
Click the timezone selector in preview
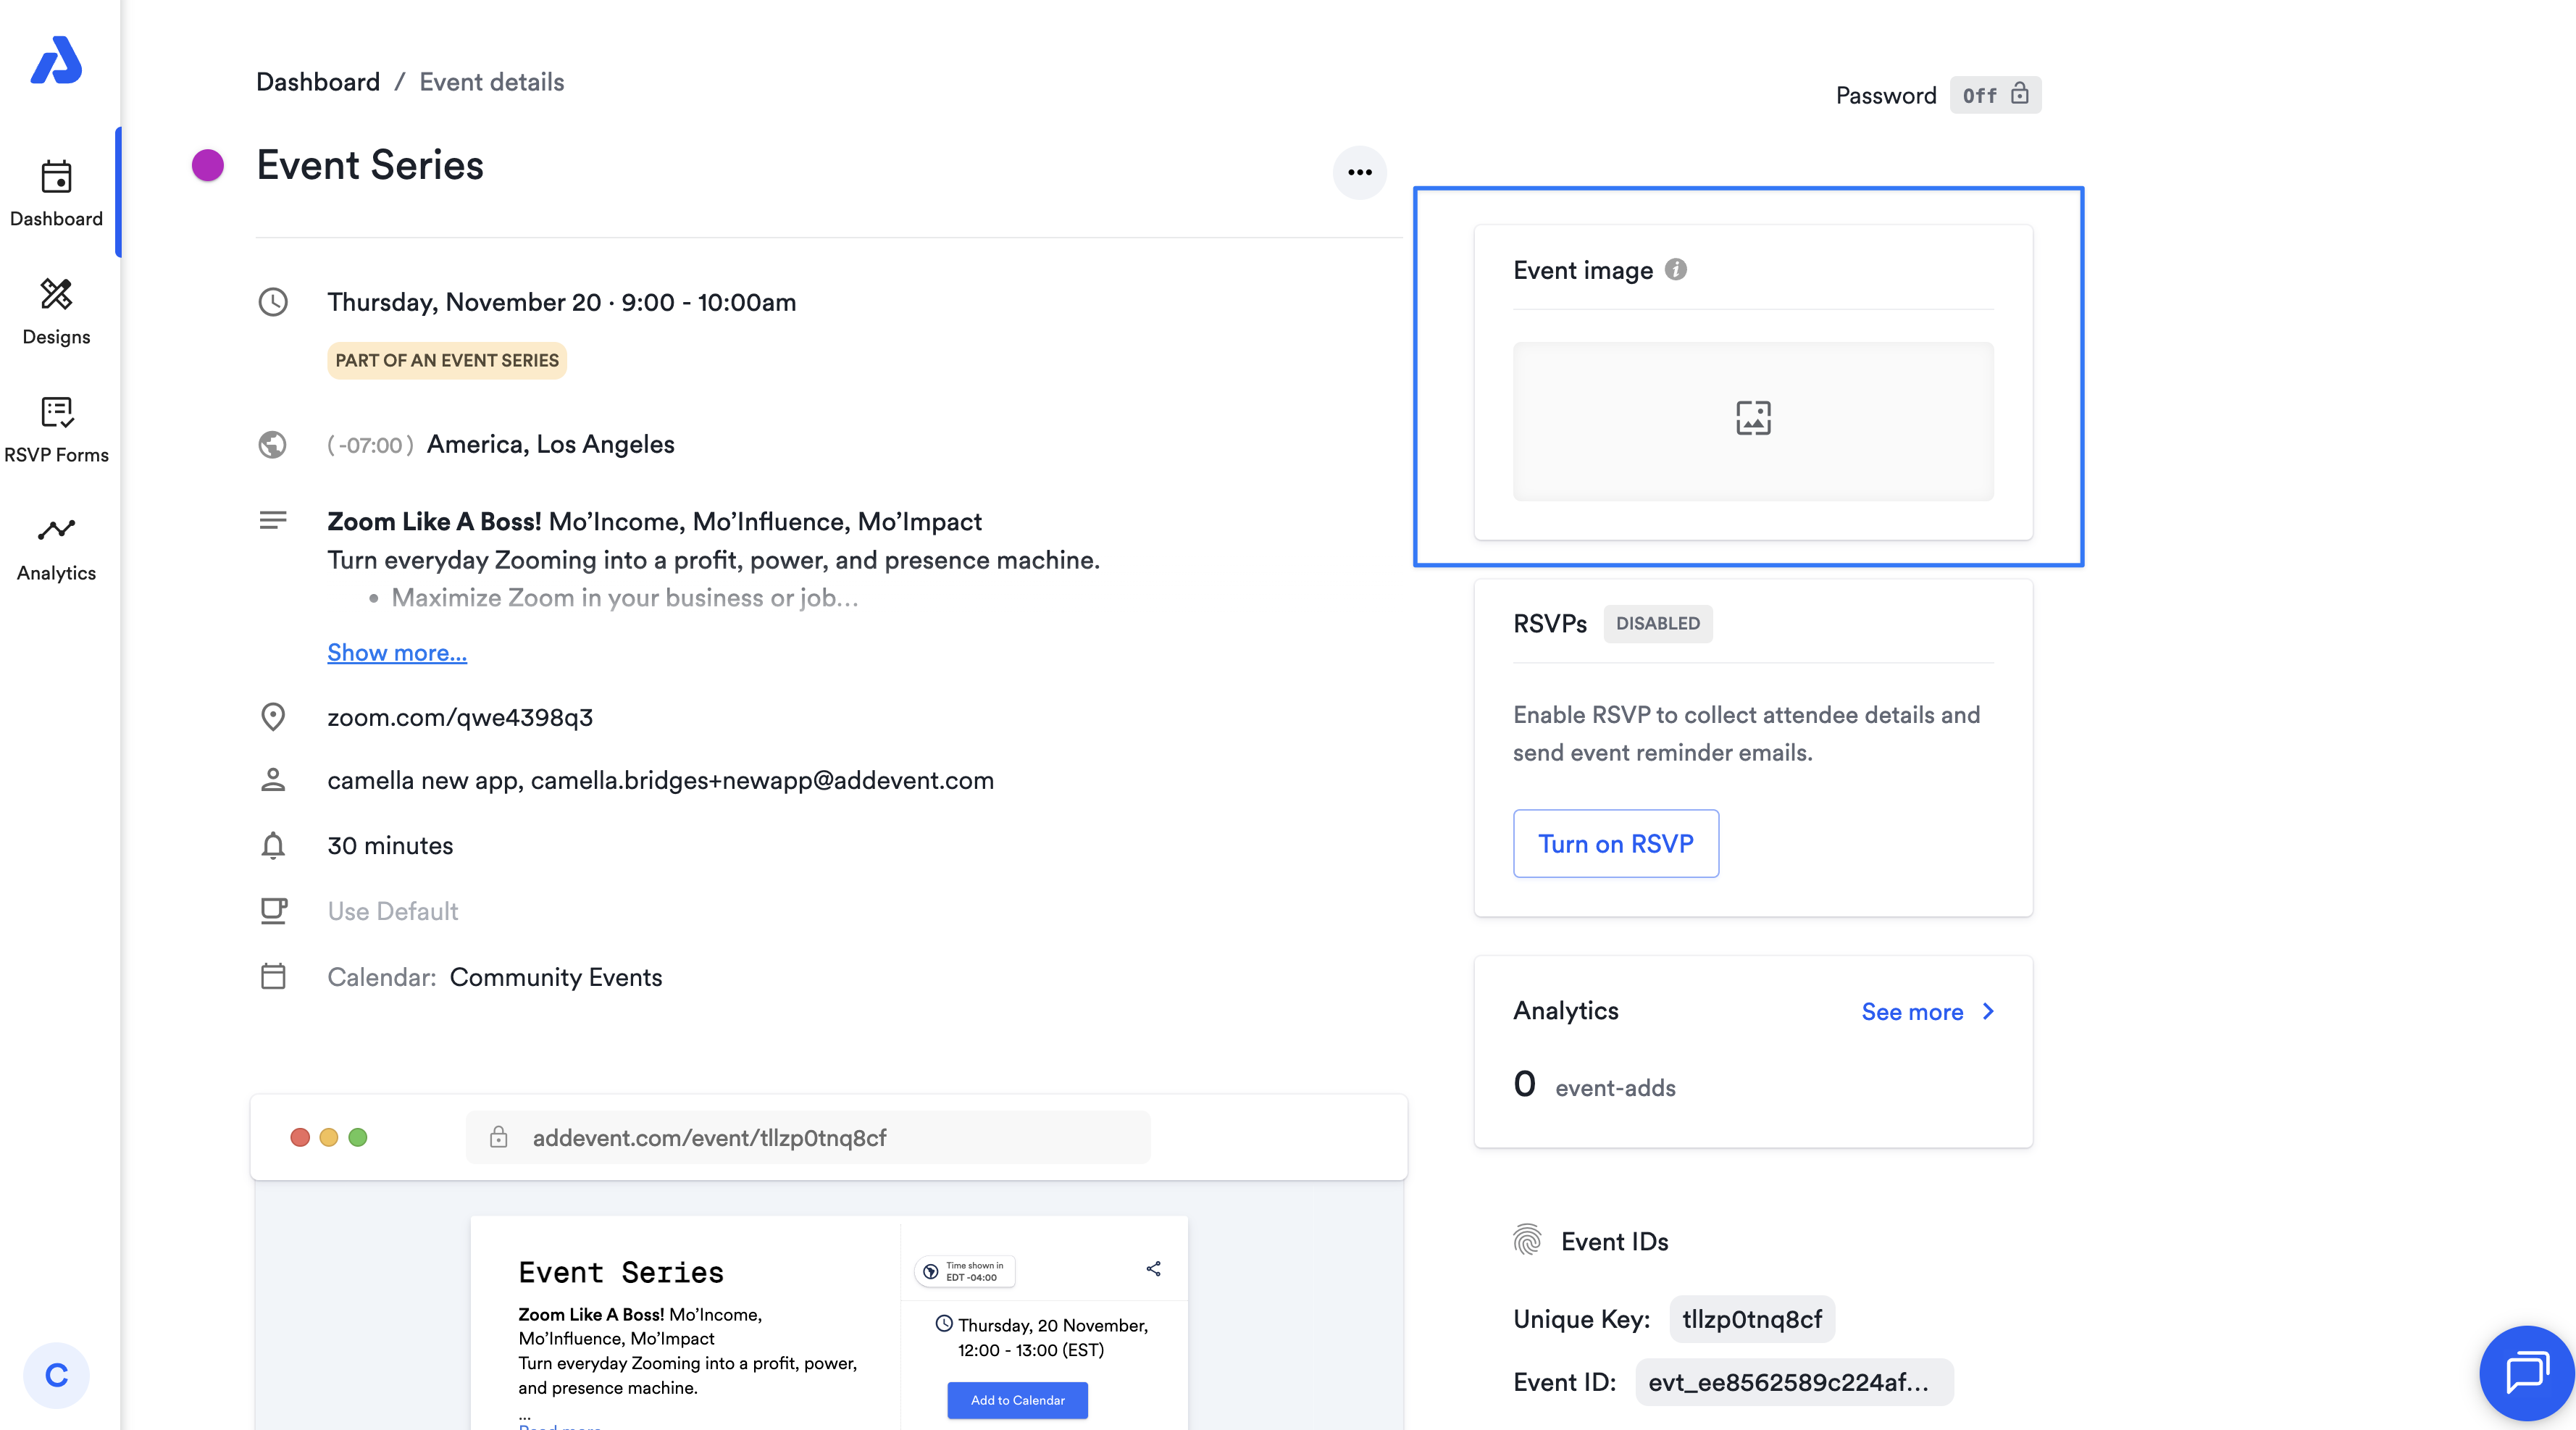[964, 1271]
